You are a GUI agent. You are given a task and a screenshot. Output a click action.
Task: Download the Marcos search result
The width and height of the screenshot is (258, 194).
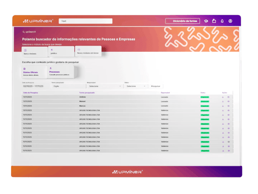(223, 106)
